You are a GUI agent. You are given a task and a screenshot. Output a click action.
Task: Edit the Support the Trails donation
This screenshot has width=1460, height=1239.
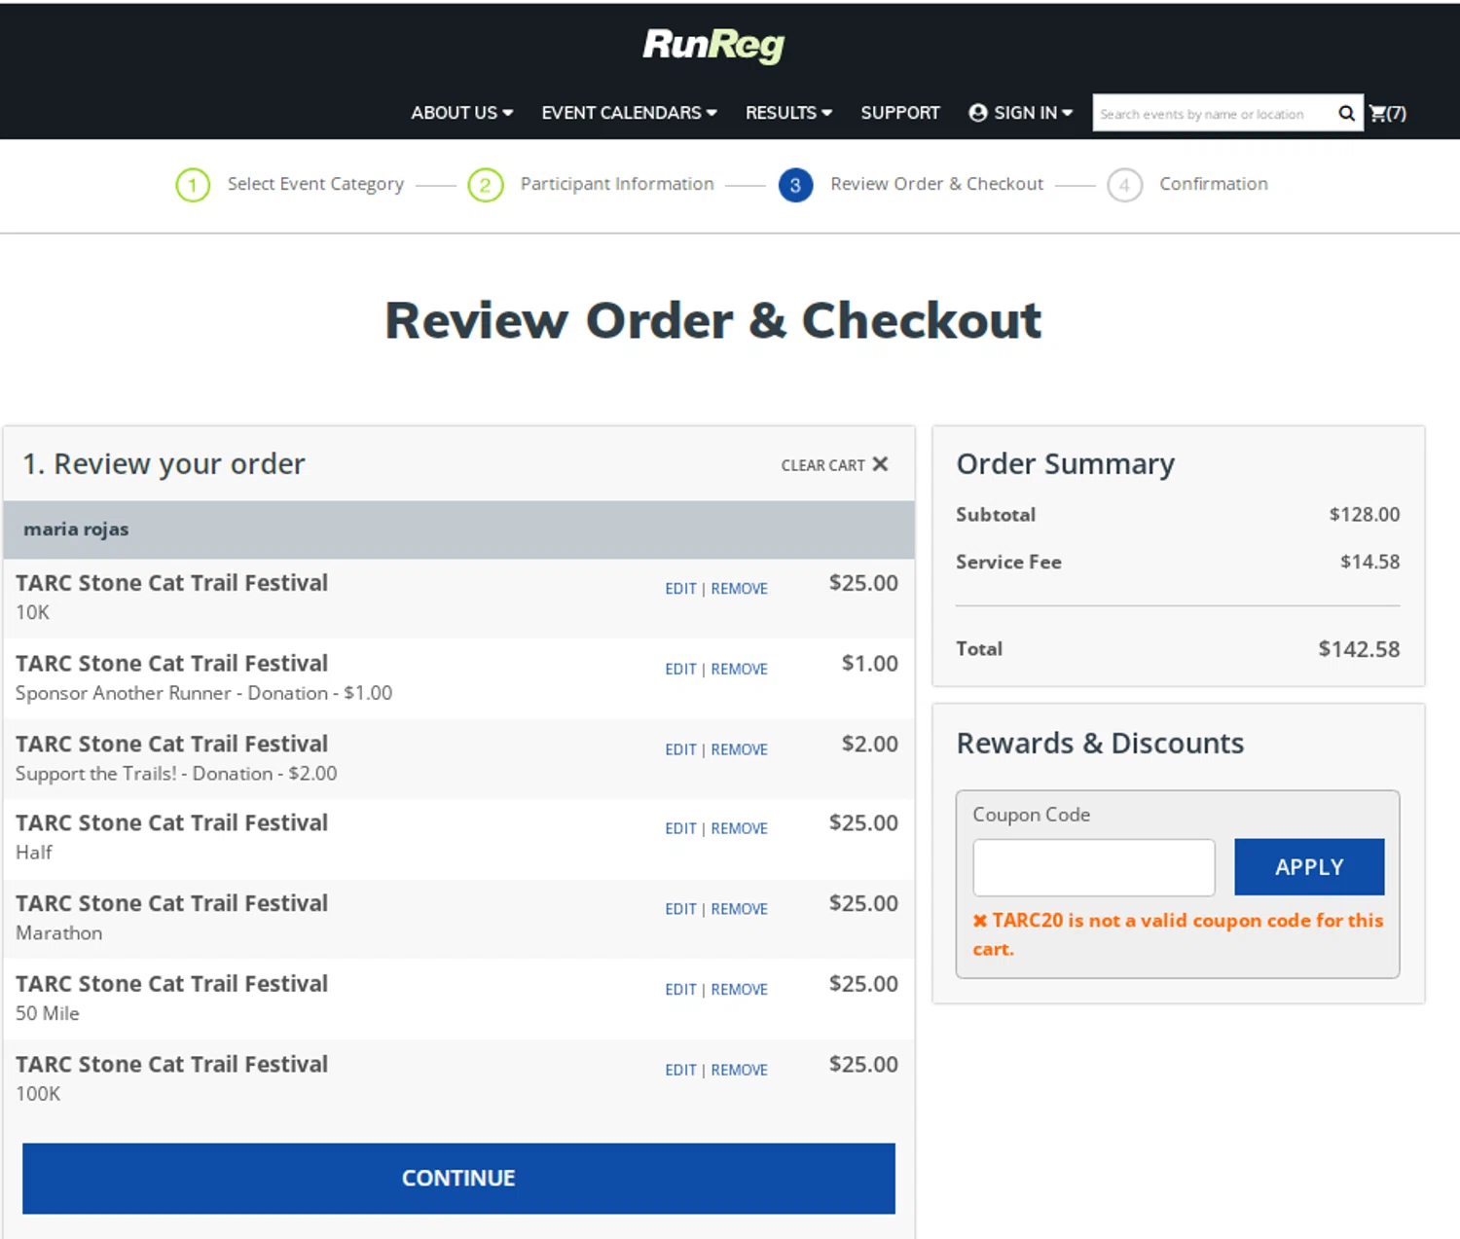(x=680, y=749)
